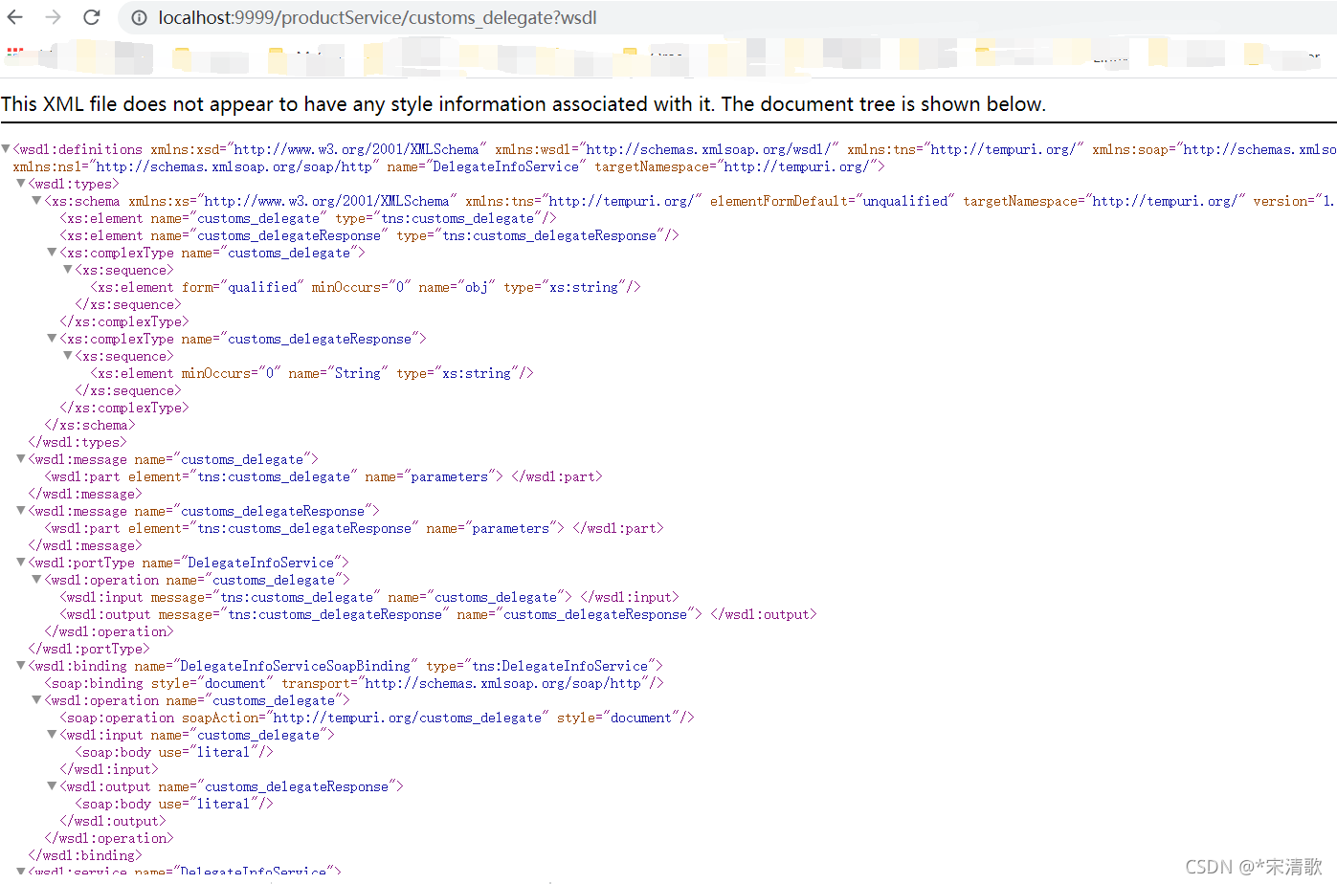Click the site information circle icon in address bar
Viewport: 1337px width, 884px height.
click(x=140, y=17)
